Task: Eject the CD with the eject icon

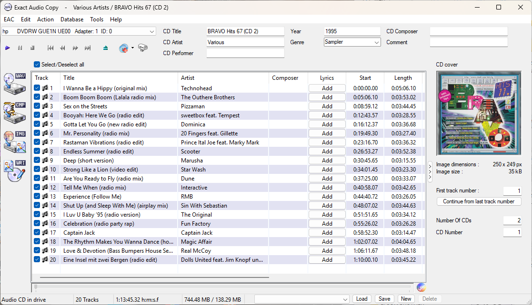Action: click(x=106, y=48)
